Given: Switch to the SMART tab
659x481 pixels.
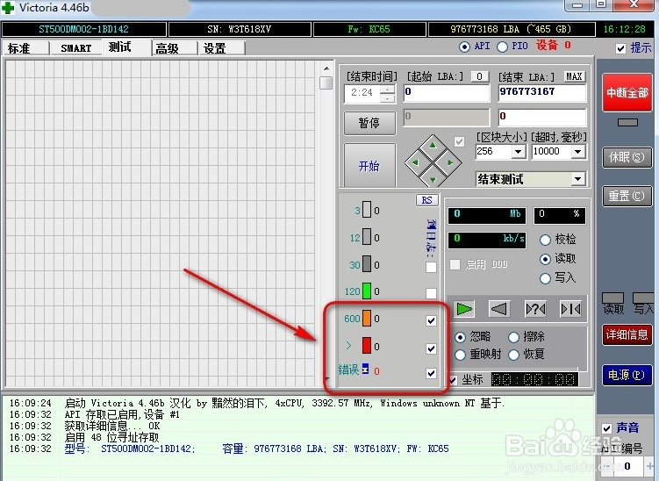Looking at the screenshot, I should (75, 48).
